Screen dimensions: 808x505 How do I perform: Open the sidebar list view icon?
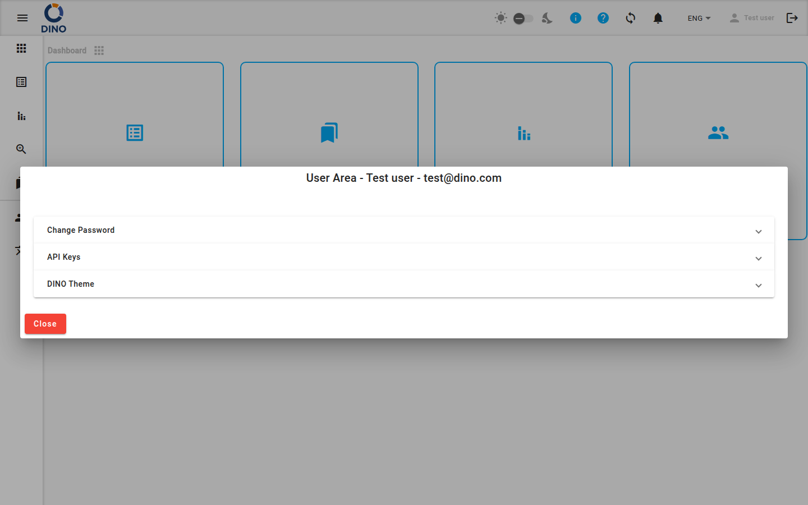pos(21,82)
